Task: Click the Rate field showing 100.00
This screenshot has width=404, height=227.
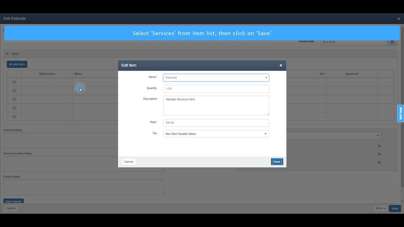Action: (216, 123)
